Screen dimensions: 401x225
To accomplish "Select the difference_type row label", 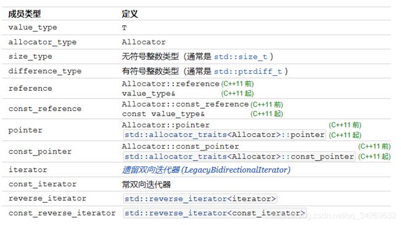I will point(45,71).
